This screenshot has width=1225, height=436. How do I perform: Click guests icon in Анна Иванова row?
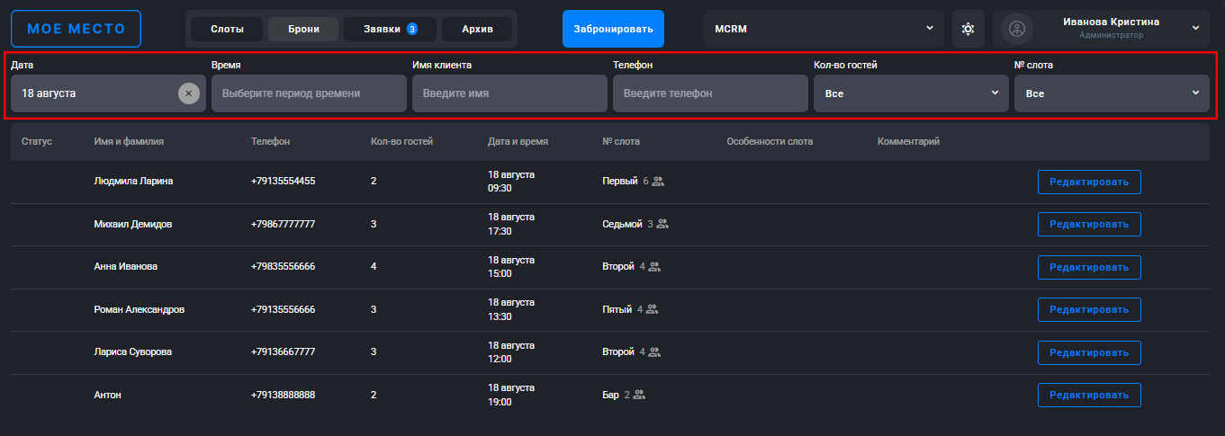coord(654,267)
